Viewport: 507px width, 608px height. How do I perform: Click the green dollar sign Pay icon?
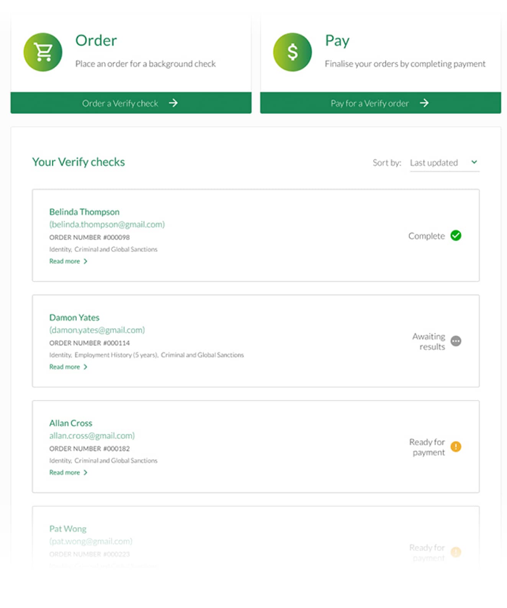[x=293, y=52]
